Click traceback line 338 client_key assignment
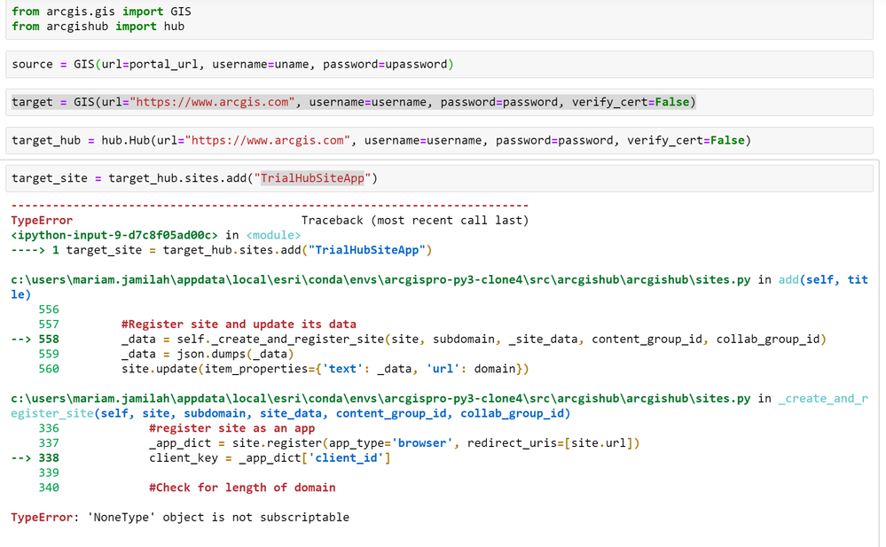Image resolution: width=886 pixels, height=547 pixels. [x=270, y=457]
